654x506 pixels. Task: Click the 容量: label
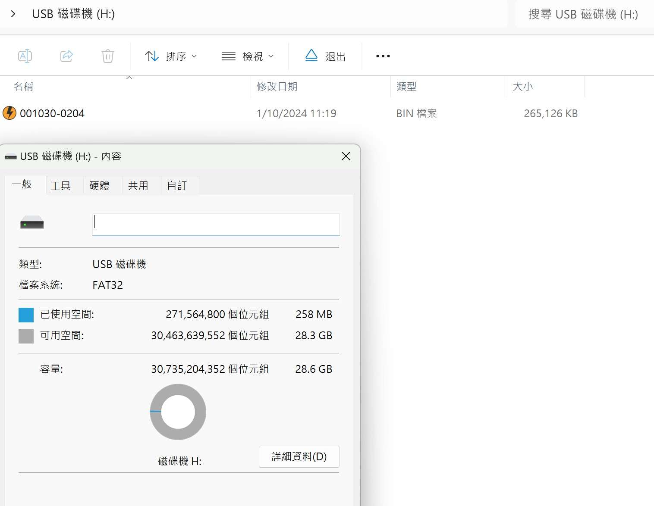click(x=51, y=369)
